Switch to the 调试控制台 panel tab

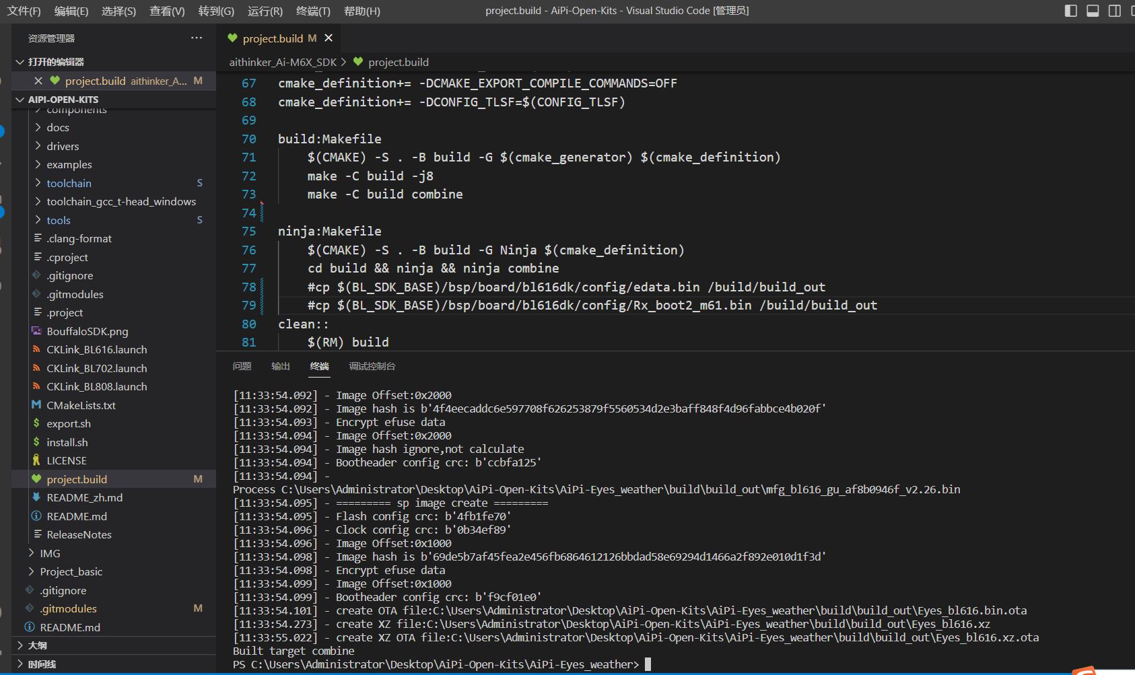(372, 366)
